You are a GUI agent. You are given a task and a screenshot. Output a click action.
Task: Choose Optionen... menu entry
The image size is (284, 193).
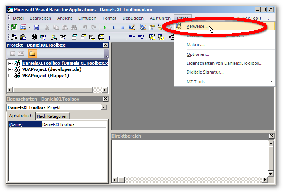224,54
